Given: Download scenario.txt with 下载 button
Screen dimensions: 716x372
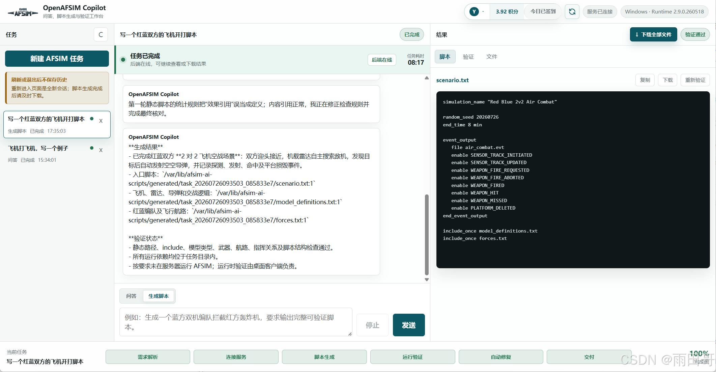Looking at the screenshot, I should (667, 80).
